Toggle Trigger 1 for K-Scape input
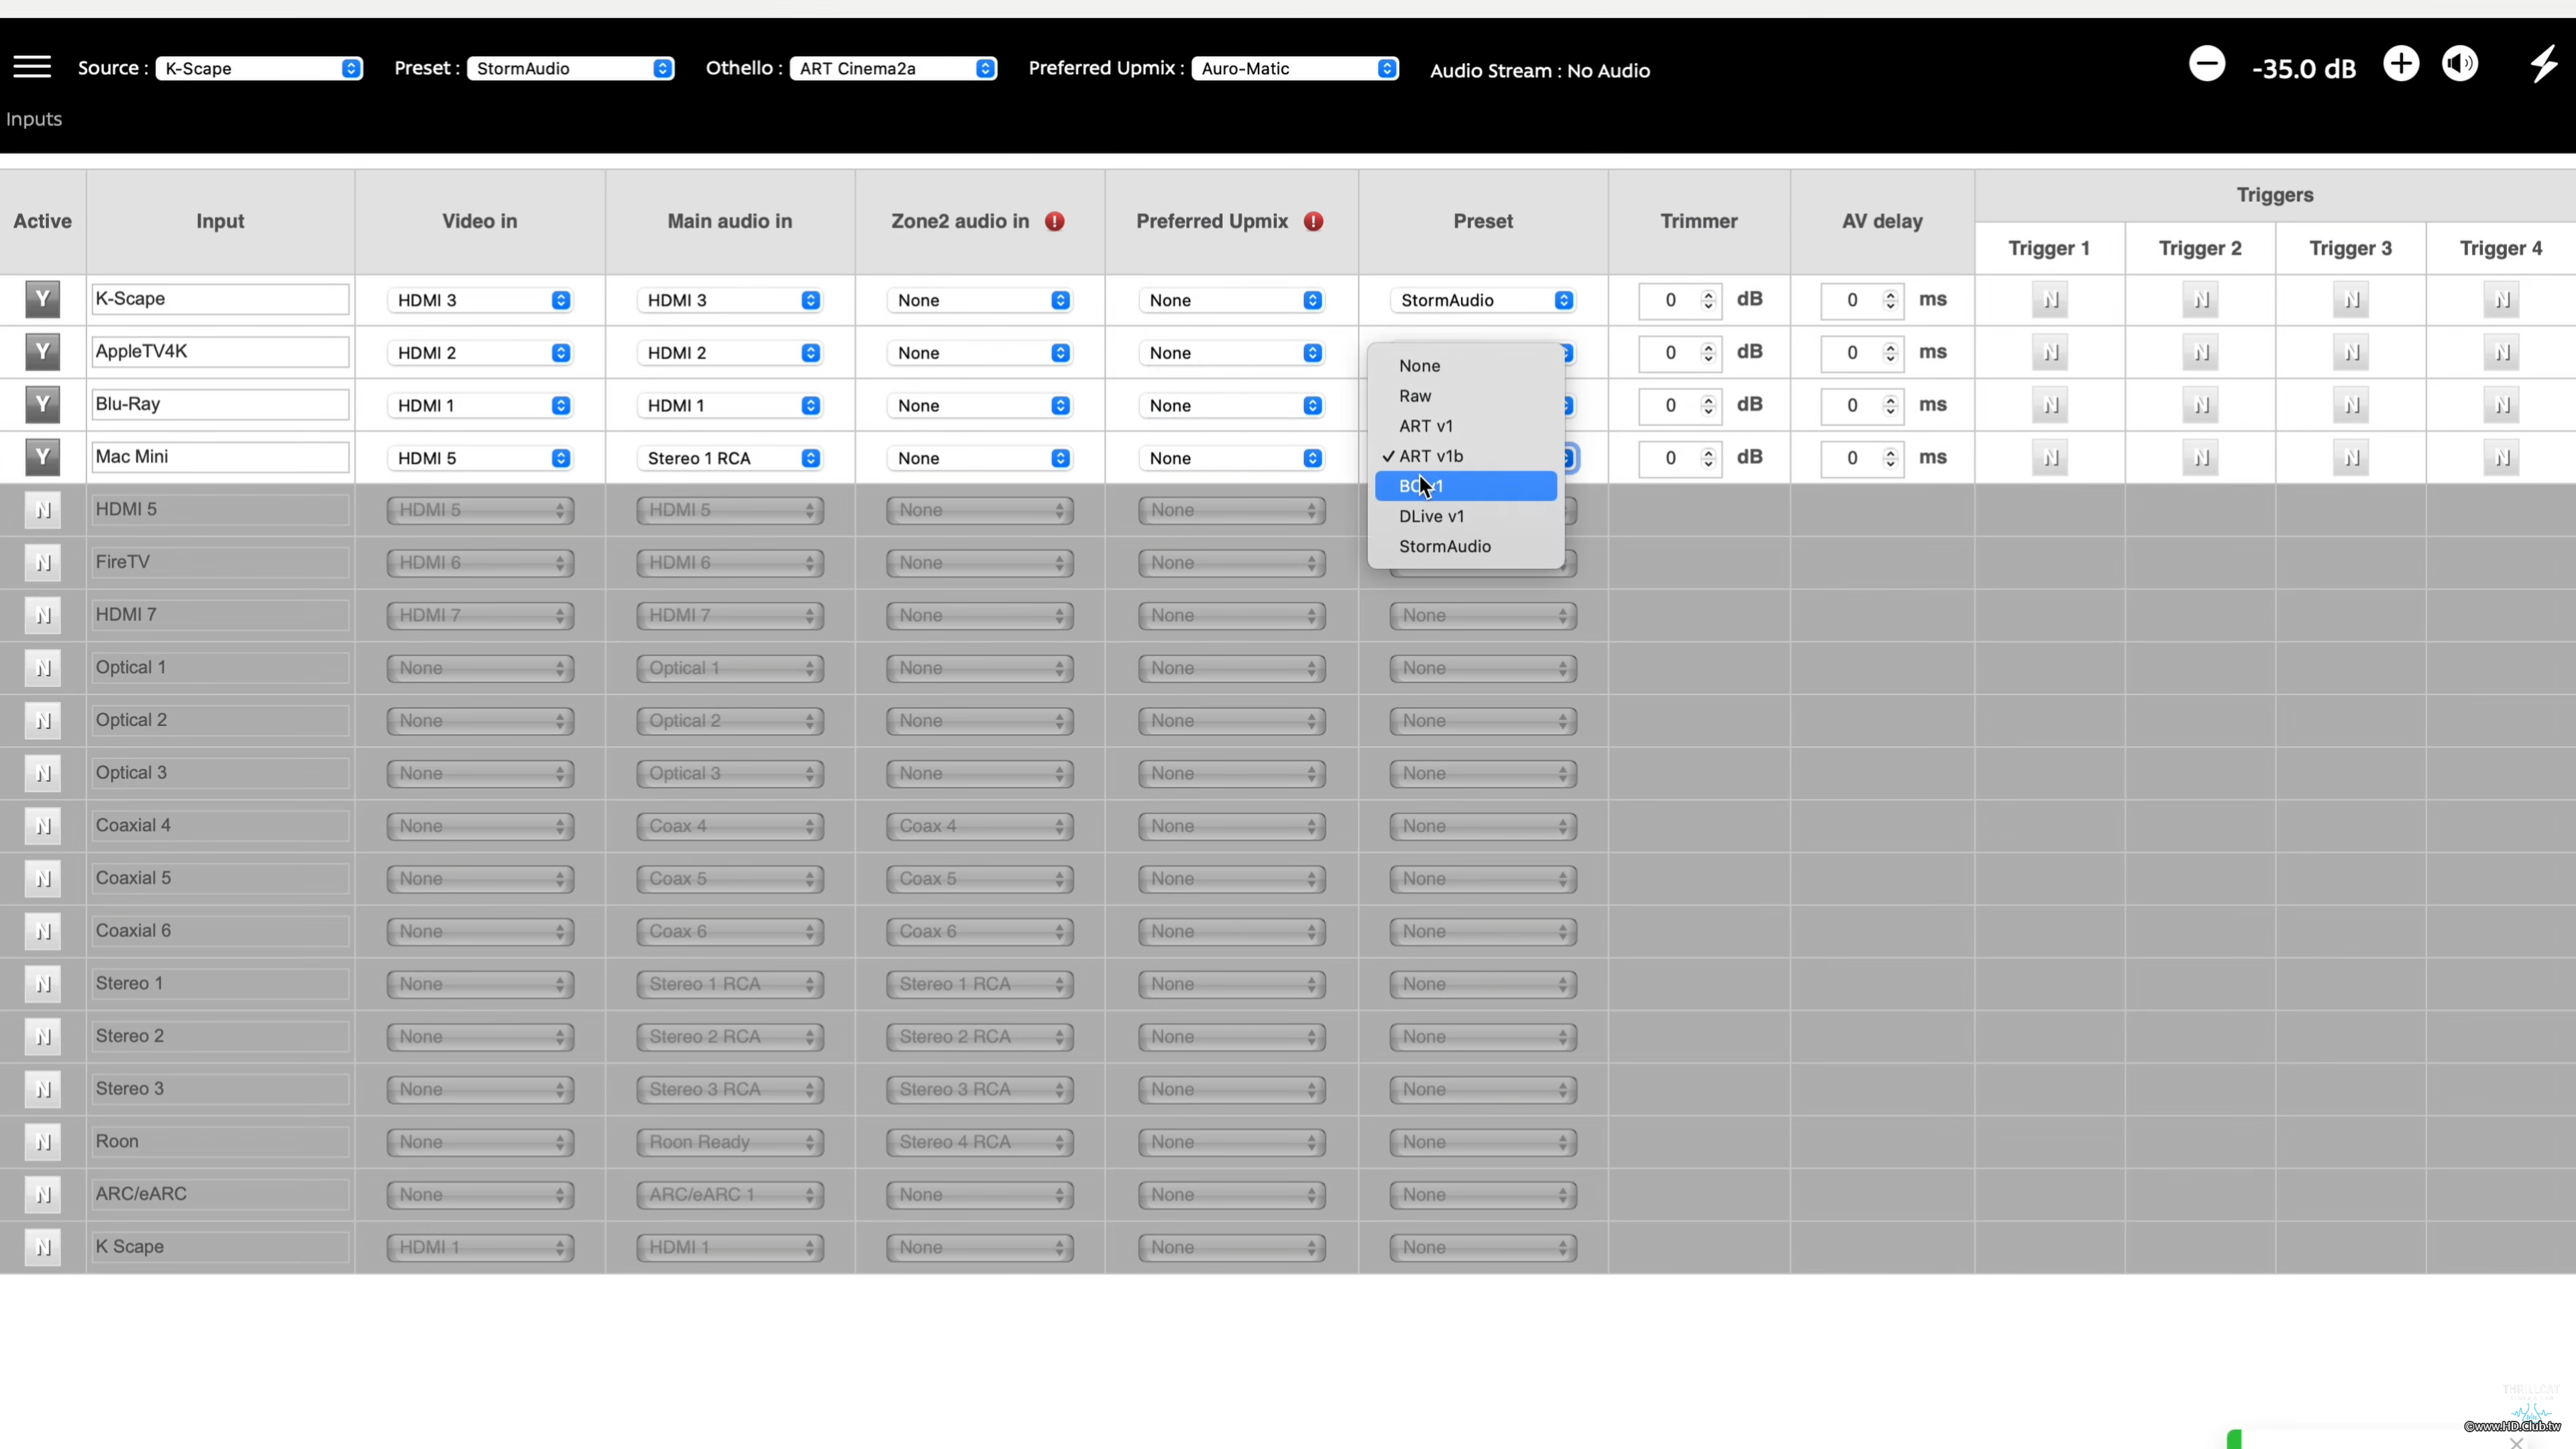Image resolution: width=2576 pixels, height=1449 pixels. [x=2050, y=300]
